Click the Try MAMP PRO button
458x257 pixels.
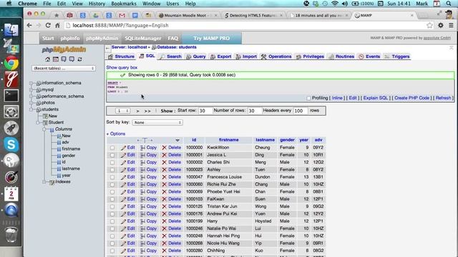pos(212,38)
